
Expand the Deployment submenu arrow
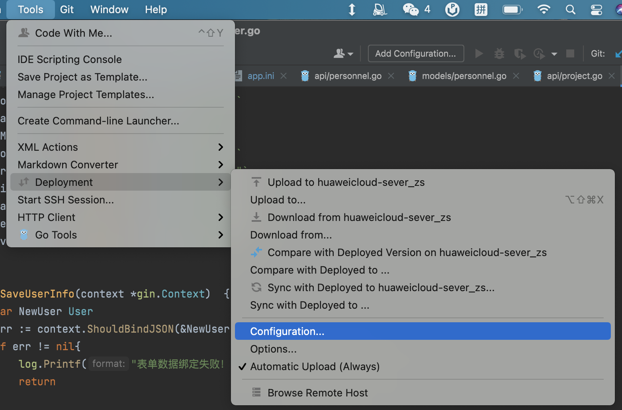click(x=221, y=182)
